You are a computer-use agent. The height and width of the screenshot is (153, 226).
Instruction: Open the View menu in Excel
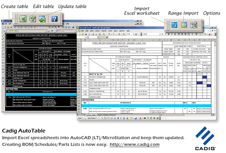(92, 31)
